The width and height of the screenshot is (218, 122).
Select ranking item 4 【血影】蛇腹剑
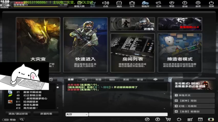194,111
